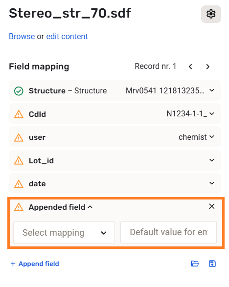This screenshot has width=229, height=287.
Task: Expand the Structure field row
Action: (115, 90)
